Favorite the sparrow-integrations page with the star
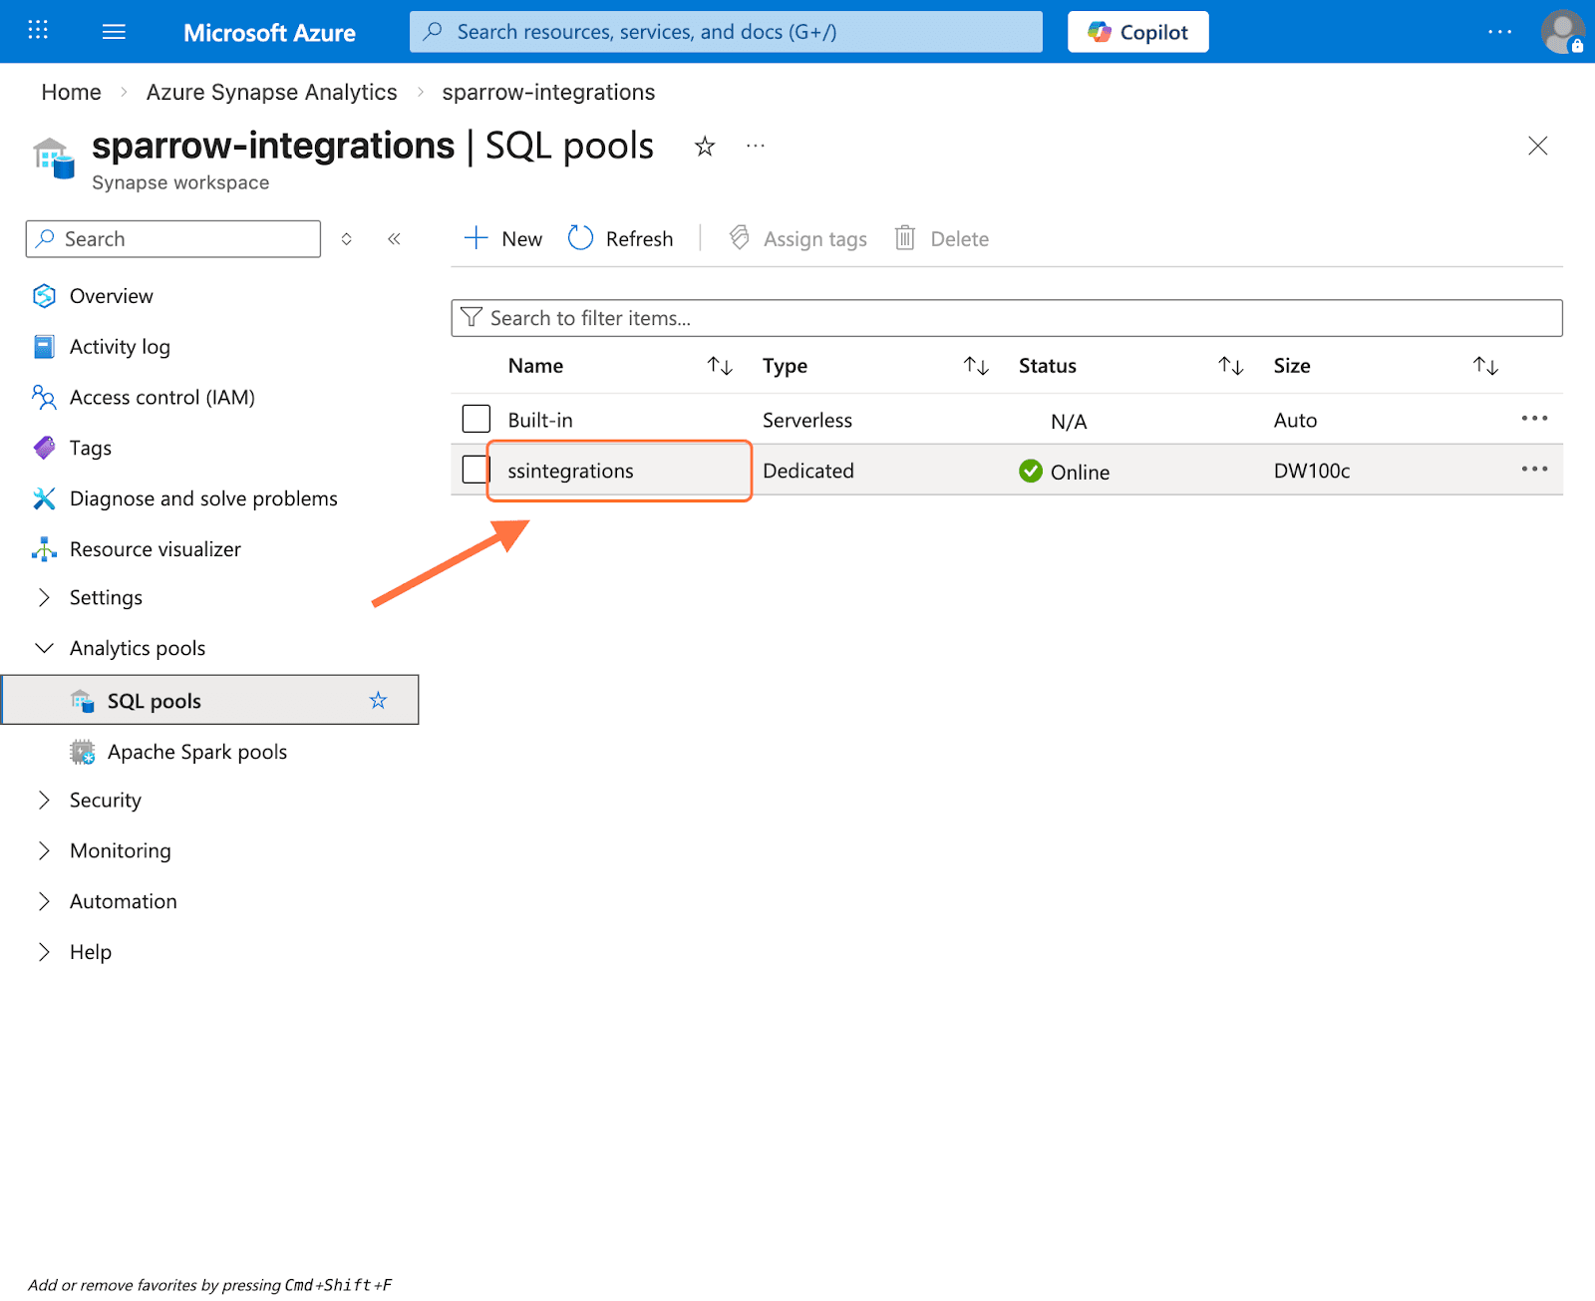The height and width of the screenshot is (1301, 1595). [705, 148]
